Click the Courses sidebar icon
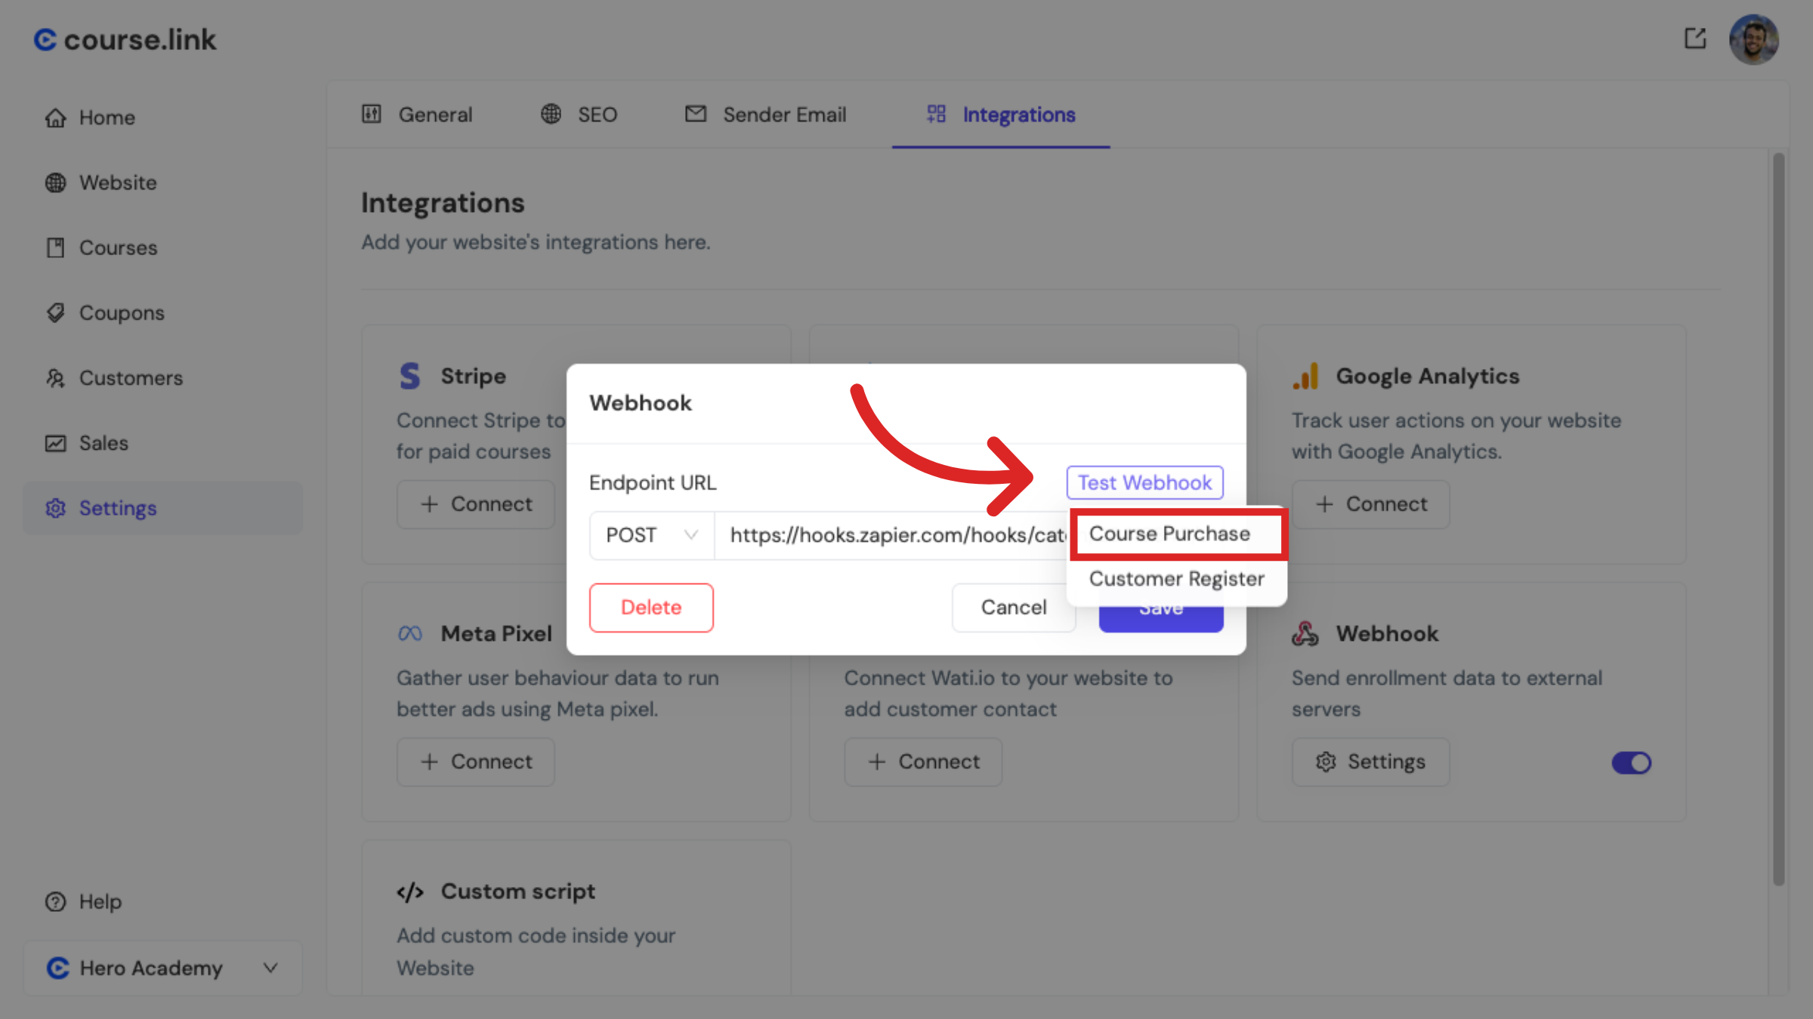 point(55,248)
